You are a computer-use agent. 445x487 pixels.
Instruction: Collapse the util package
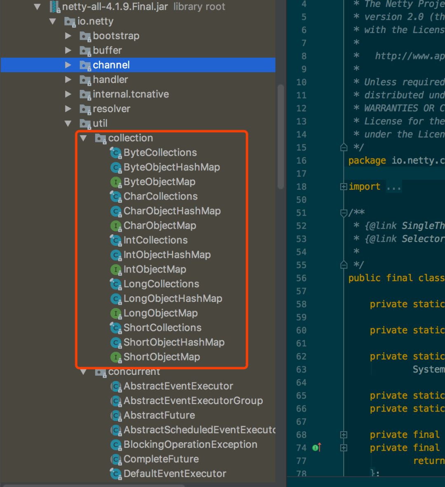(68, 123)
